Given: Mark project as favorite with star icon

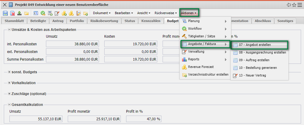Looking at the screenshot, I should click(294, 5).
